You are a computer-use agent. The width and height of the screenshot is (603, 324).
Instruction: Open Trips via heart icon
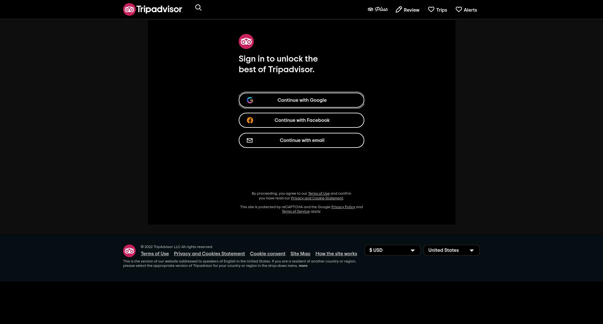click(x=431, y=10)
